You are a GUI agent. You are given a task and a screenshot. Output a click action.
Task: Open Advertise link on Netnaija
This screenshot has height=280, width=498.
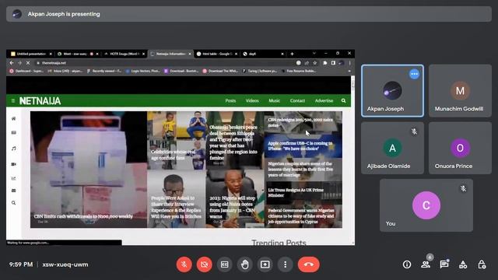[324, 100]
